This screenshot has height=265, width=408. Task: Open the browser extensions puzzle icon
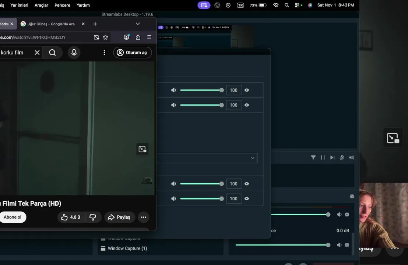click(x=138, y=37)
